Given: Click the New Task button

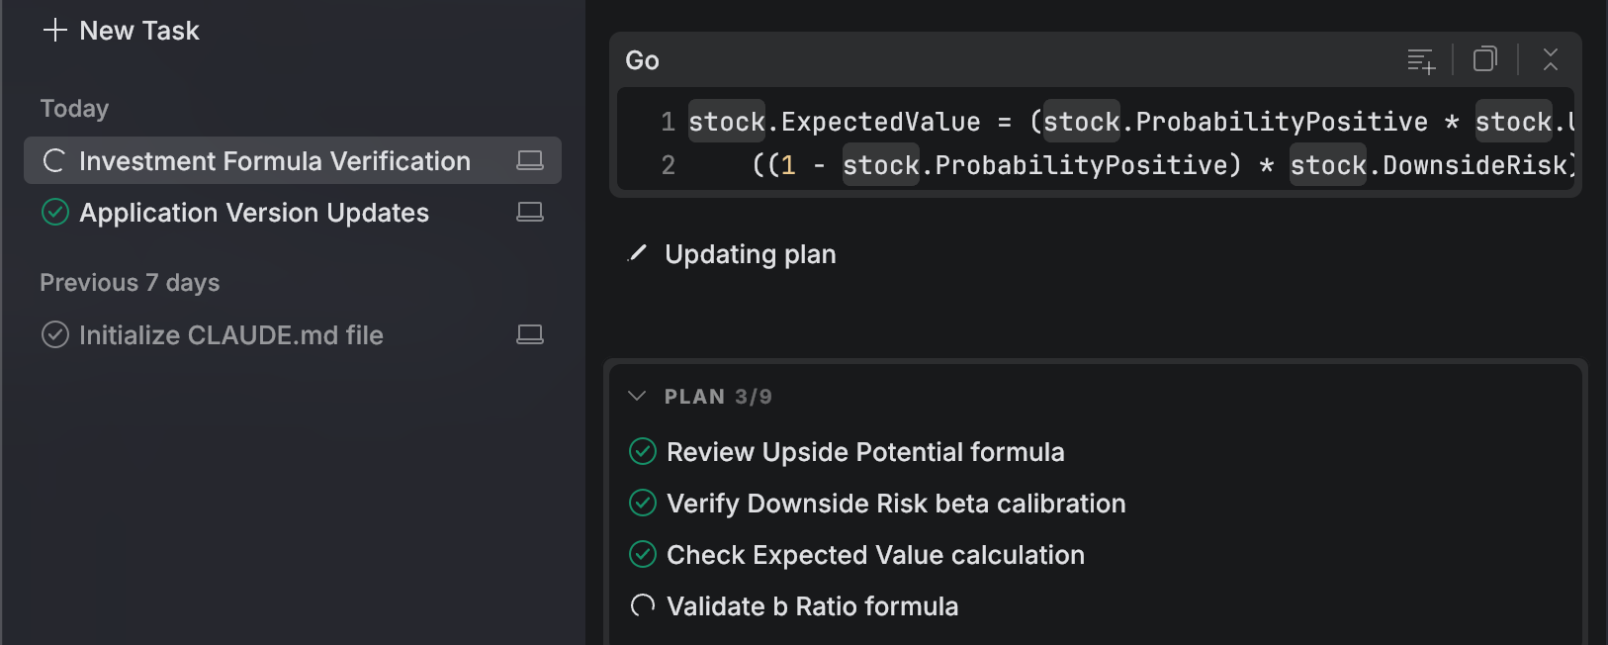Looking at the screenshot, I should pos(139,31).
